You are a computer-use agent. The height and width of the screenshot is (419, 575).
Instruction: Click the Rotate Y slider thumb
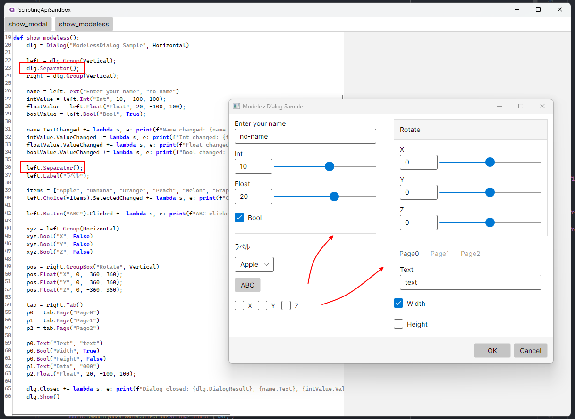[490, 192]
